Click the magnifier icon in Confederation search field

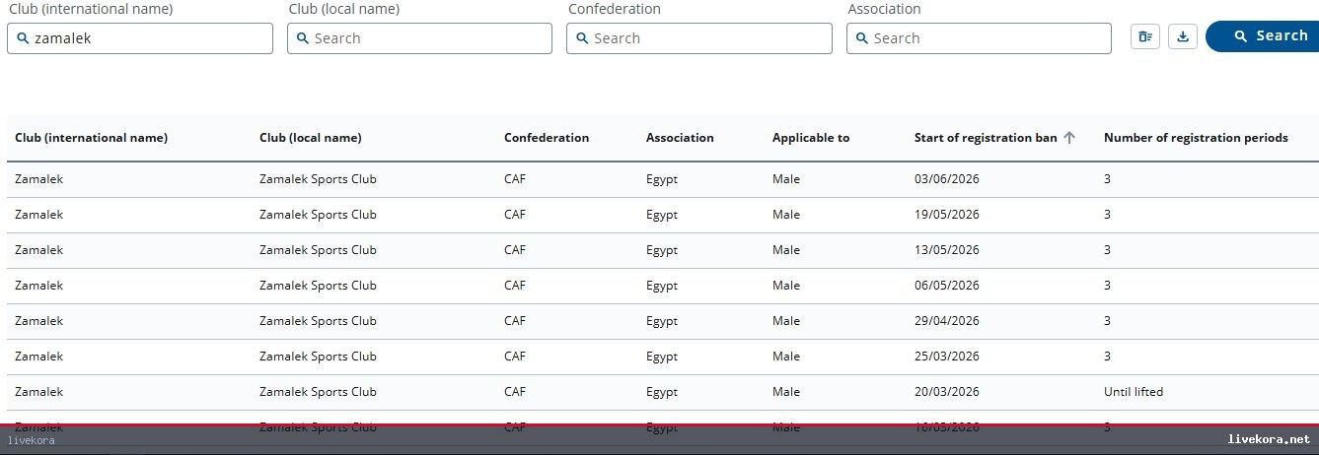click(x=582, y=38)
